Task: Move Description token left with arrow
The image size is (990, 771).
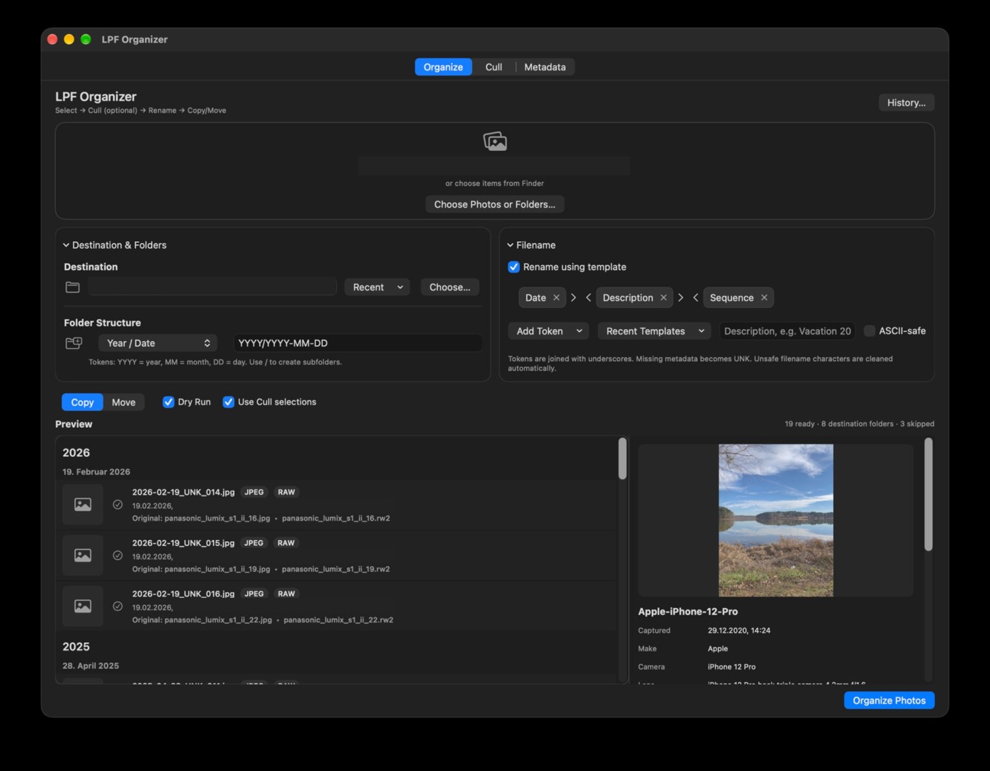Action: (x=588, y=297)
